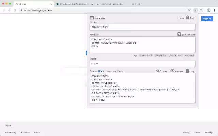Click the Templates list icon
This screenshot has height=136, width=218.
coord(92,18)
